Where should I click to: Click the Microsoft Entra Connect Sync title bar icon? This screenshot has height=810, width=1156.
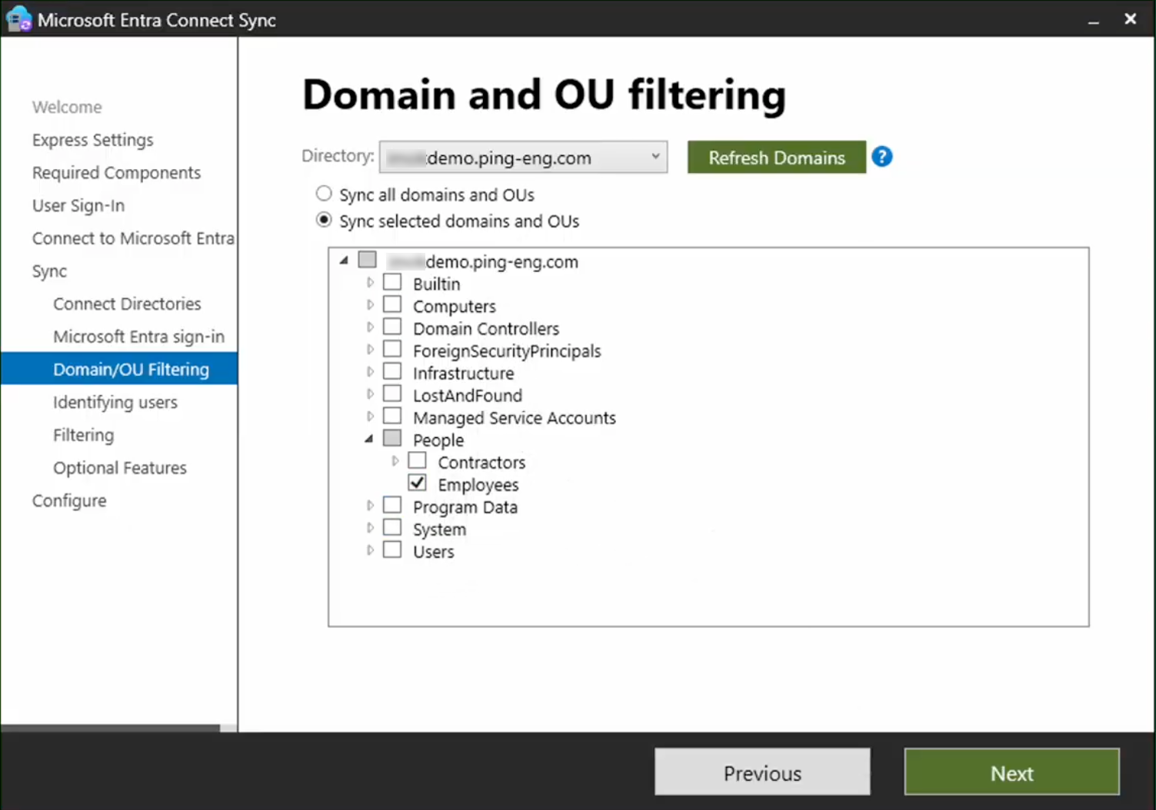(x=17, y=18)
